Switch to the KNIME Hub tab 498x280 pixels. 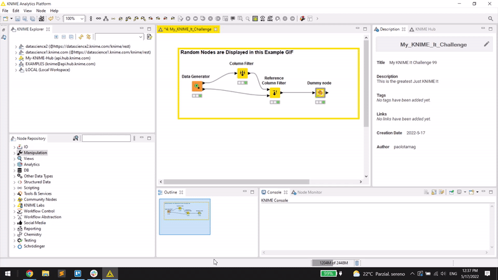[423, 29]
